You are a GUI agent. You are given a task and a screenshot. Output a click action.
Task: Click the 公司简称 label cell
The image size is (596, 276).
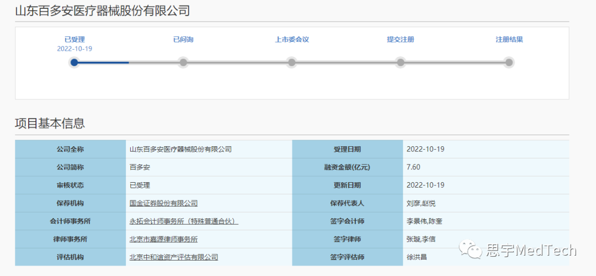70,167
